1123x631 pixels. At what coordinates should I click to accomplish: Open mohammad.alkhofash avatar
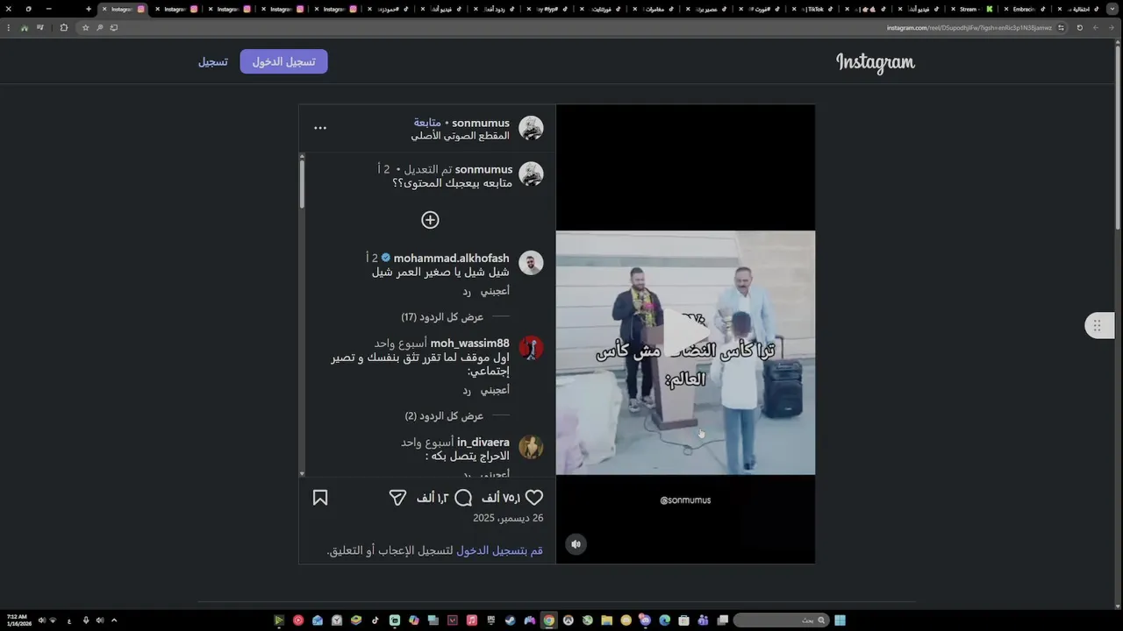(x=531, y=263)
